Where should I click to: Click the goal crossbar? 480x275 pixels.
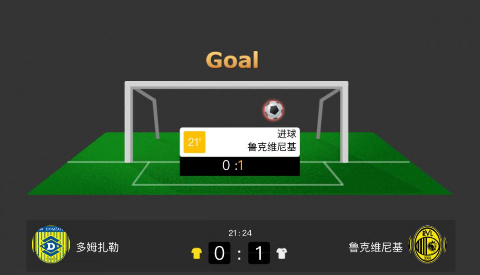coord(236,85)
